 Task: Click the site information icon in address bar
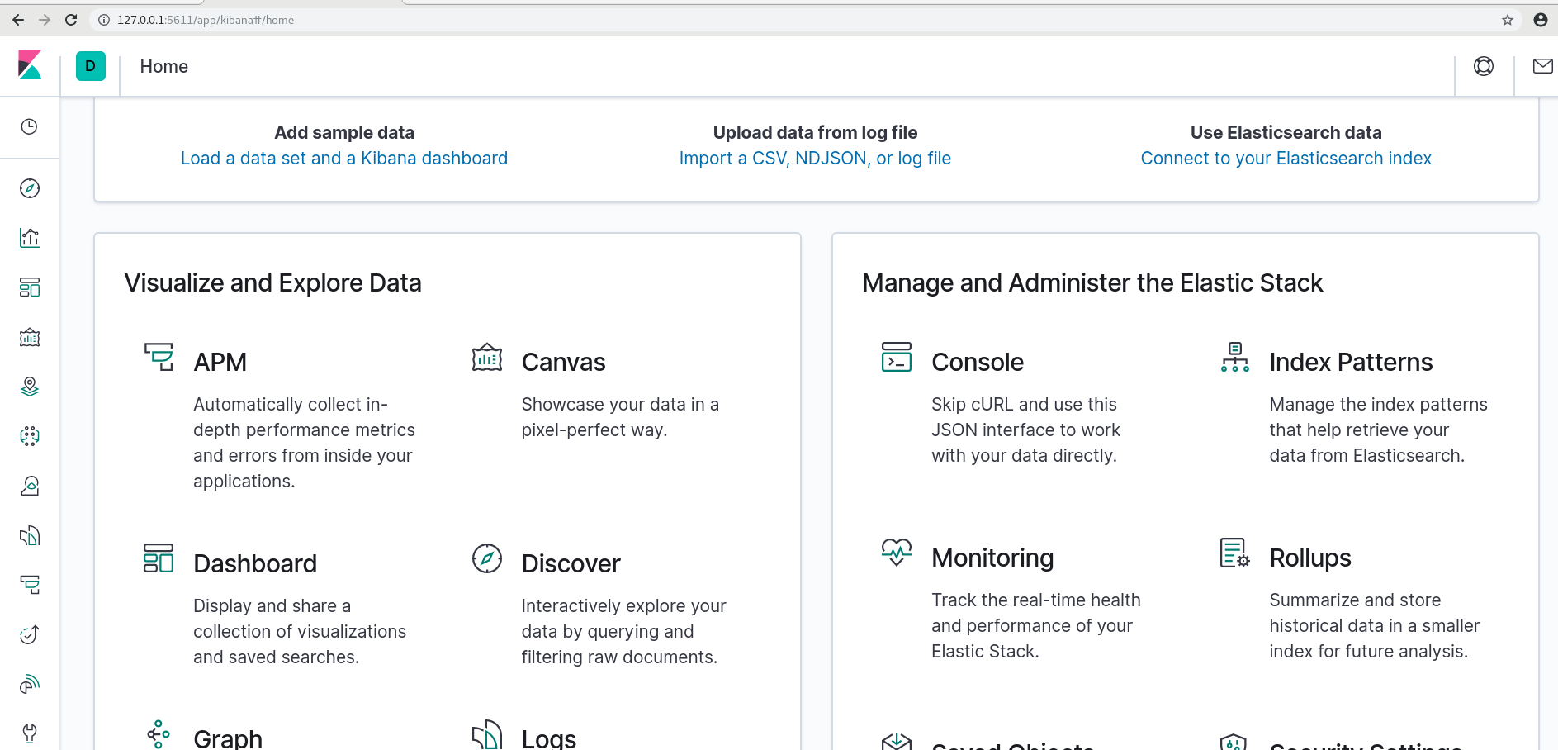[x=104, y=20]
